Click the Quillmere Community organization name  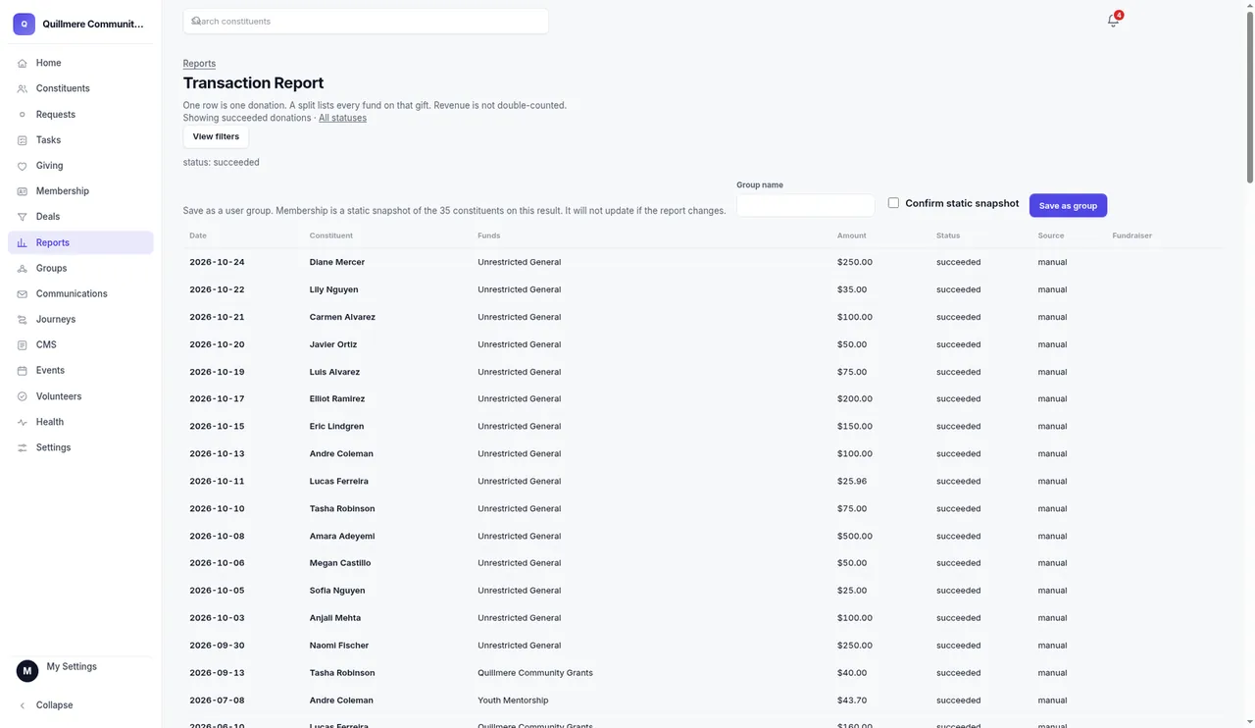tap(93, 25)
